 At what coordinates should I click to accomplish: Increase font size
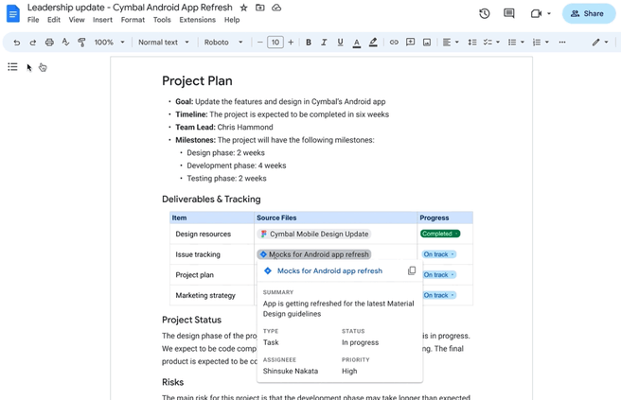[291, 43]
